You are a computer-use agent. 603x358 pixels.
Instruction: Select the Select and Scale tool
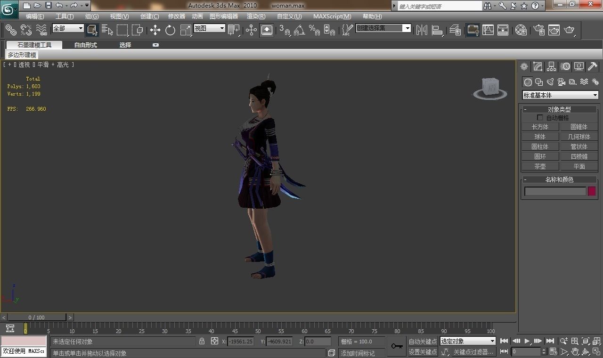pyautogui.click(x=186, y=30)
